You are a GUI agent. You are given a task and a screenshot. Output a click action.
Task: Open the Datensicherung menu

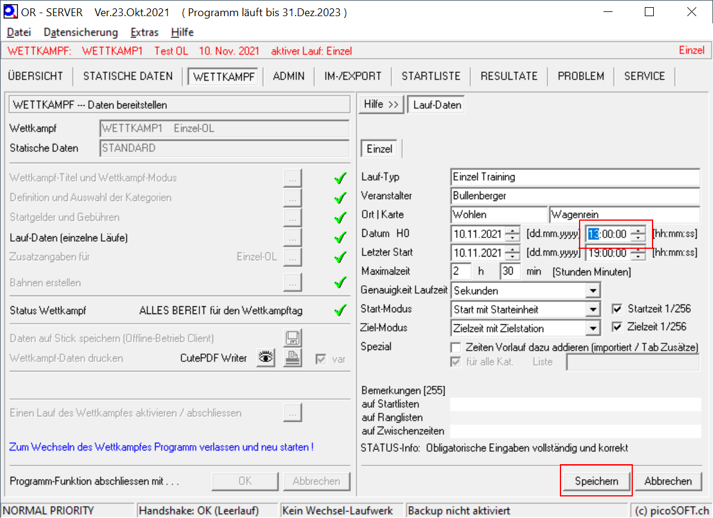click(81, 32)
